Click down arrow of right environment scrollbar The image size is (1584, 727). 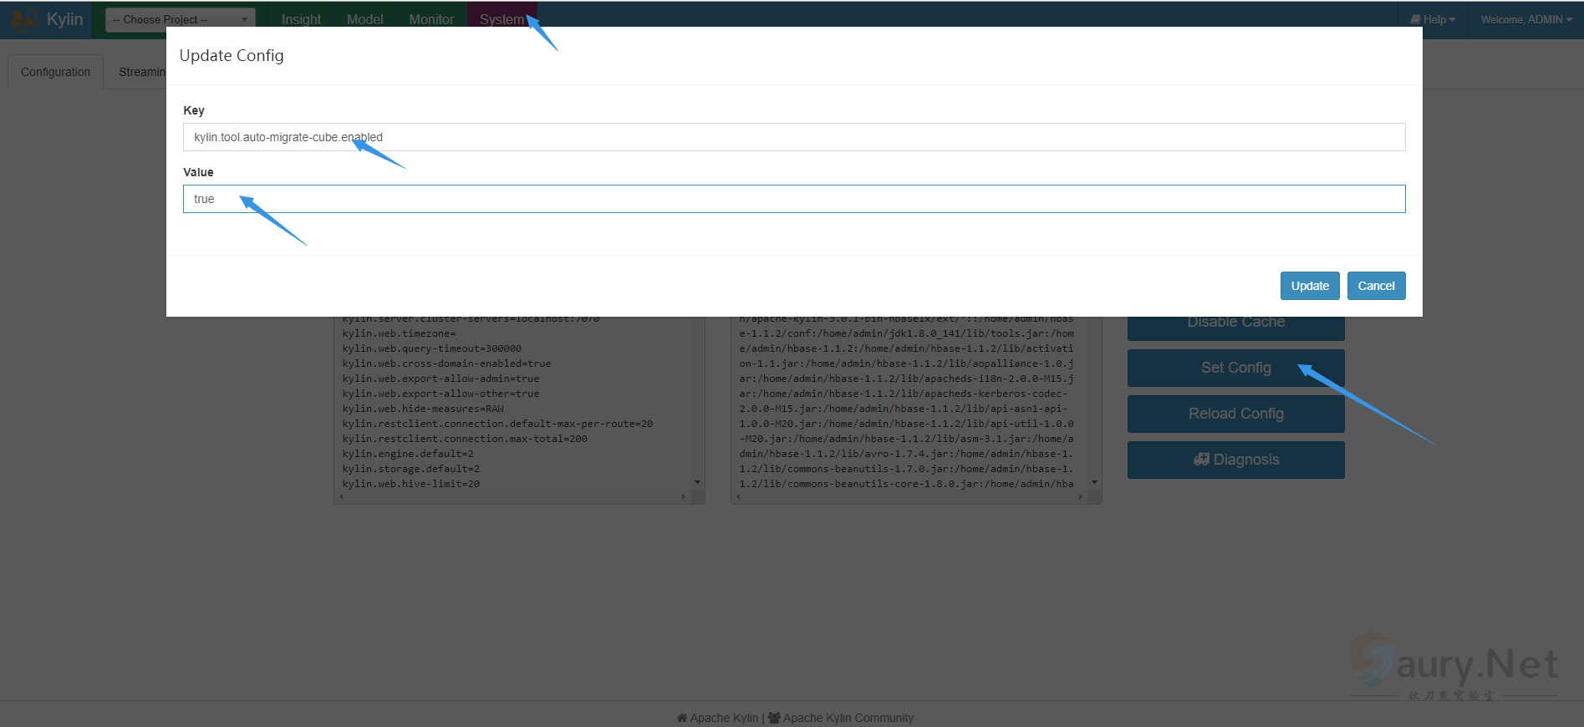pos(1094,482)
